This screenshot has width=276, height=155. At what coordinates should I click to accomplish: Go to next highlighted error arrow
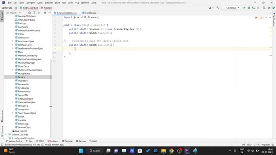tap(270, 18)
